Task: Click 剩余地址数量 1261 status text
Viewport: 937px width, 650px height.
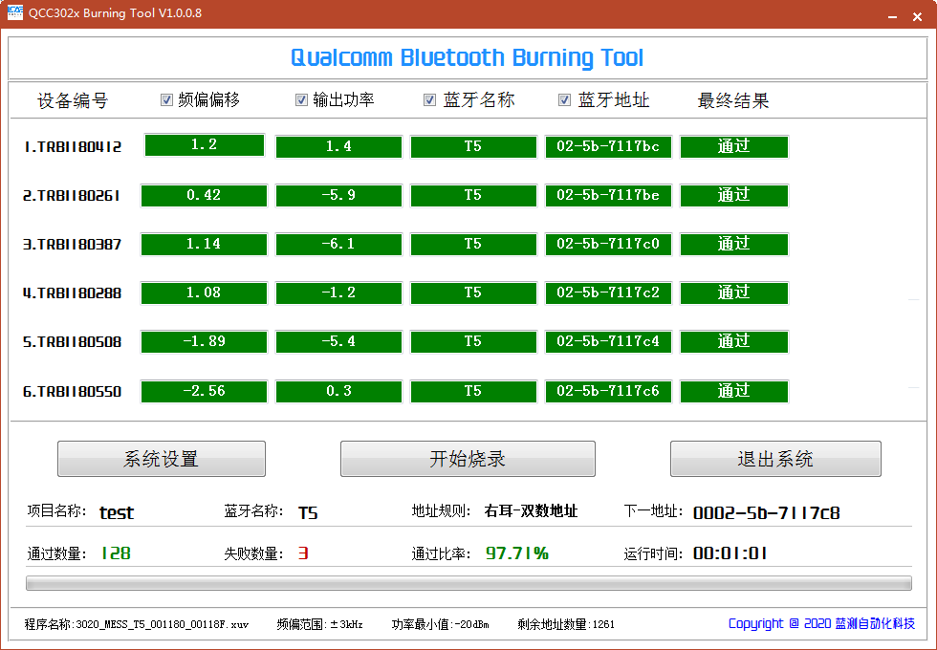Action: 566,625
